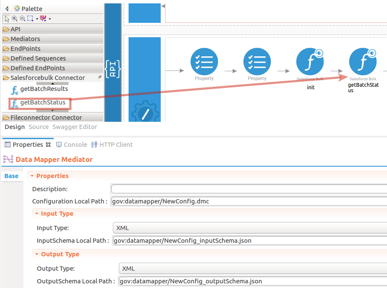Expand the Defined EndPoints category
The height and width of the screenshot is (288, 387).
tap(52, 68)
